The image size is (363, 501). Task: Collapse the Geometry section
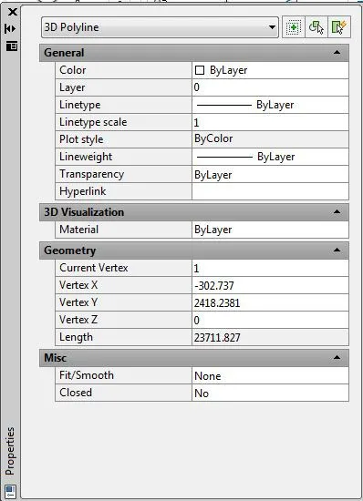pyautogui.click(x=337, y=250)
